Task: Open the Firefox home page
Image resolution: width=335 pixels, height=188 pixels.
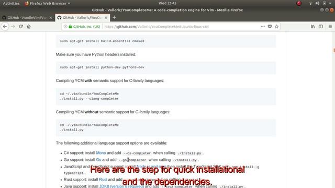Action: [x=29, y=27]
